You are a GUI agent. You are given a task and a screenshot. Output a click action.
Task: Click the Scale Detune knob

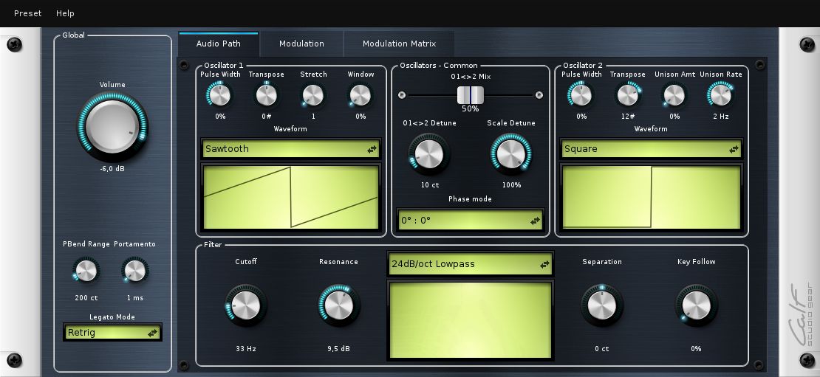[x=510, y=154]
